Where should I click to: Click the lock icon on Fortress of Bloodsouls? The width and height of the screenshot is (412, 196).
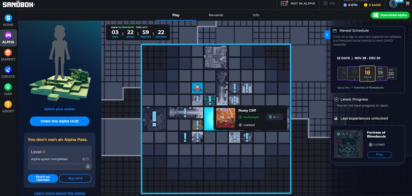tap(370, 145)
